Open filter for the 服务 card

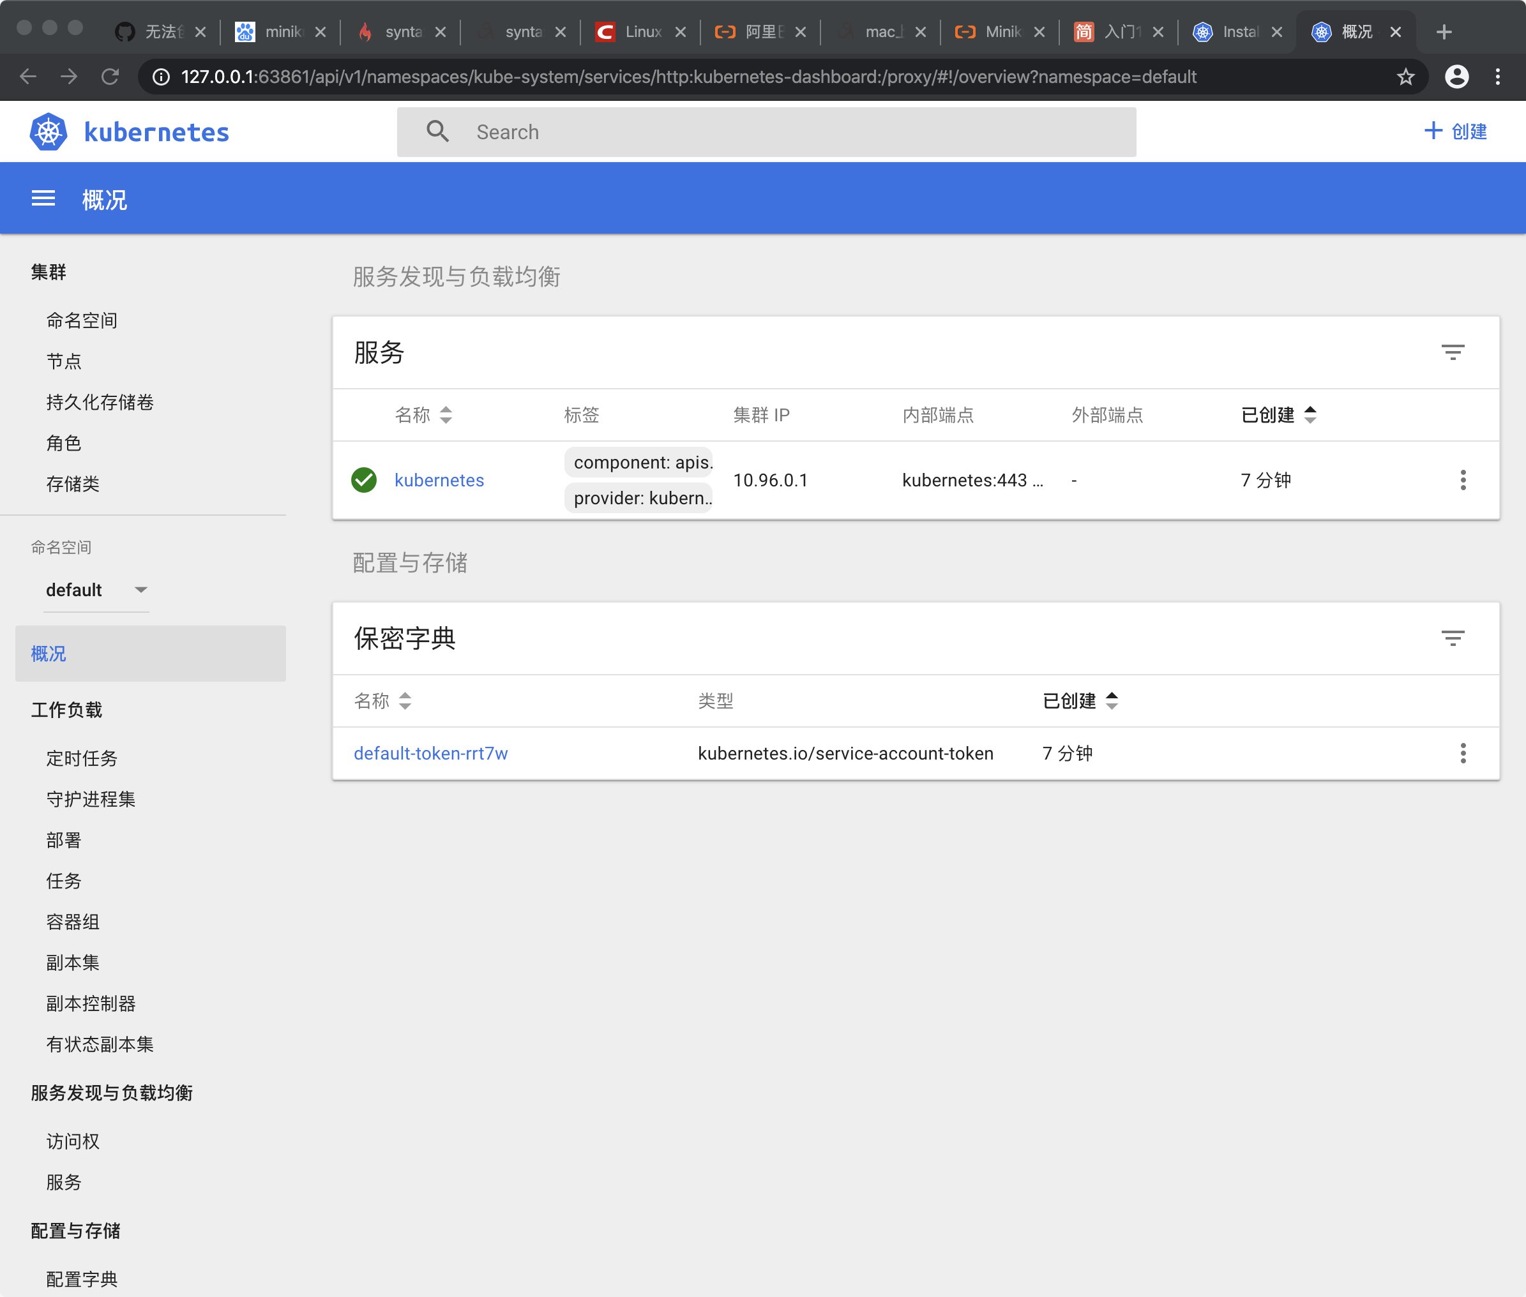1453,352
